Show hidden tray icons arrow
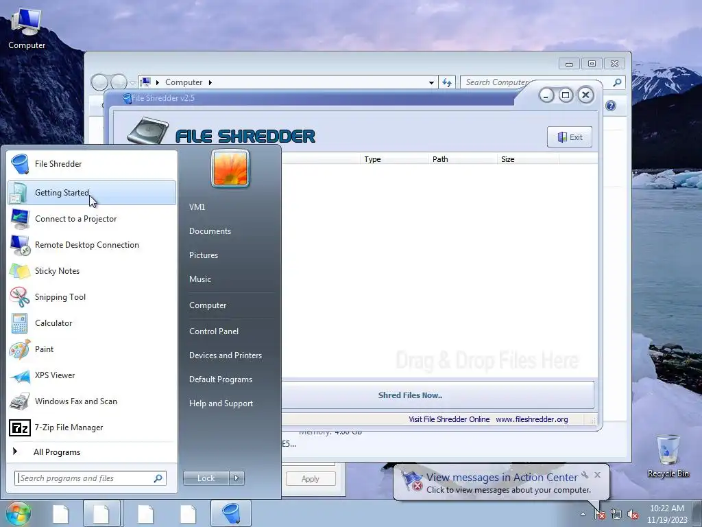This screenshot has width=702, height=527. click(x=583, y=514)
